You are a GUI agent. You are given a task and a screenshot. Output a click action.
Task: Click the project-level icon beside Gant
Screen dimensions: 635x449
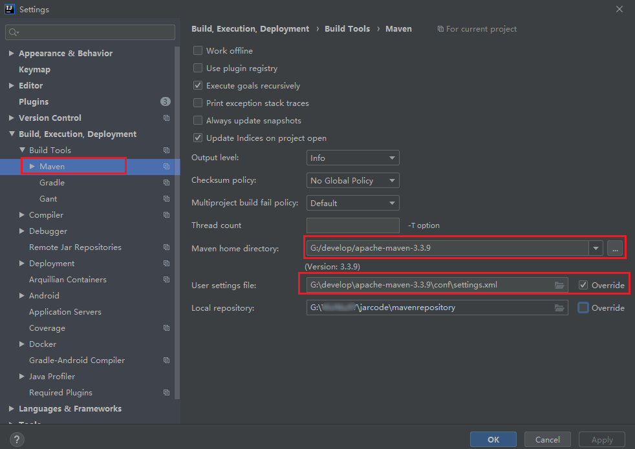coord(166,198)
